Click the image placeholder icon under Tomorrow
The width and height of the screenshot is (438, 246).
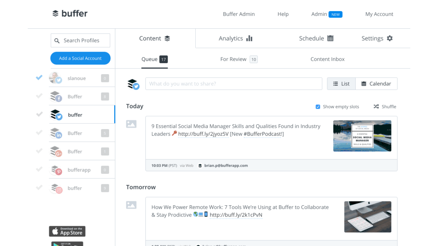(x=131, y=205)
